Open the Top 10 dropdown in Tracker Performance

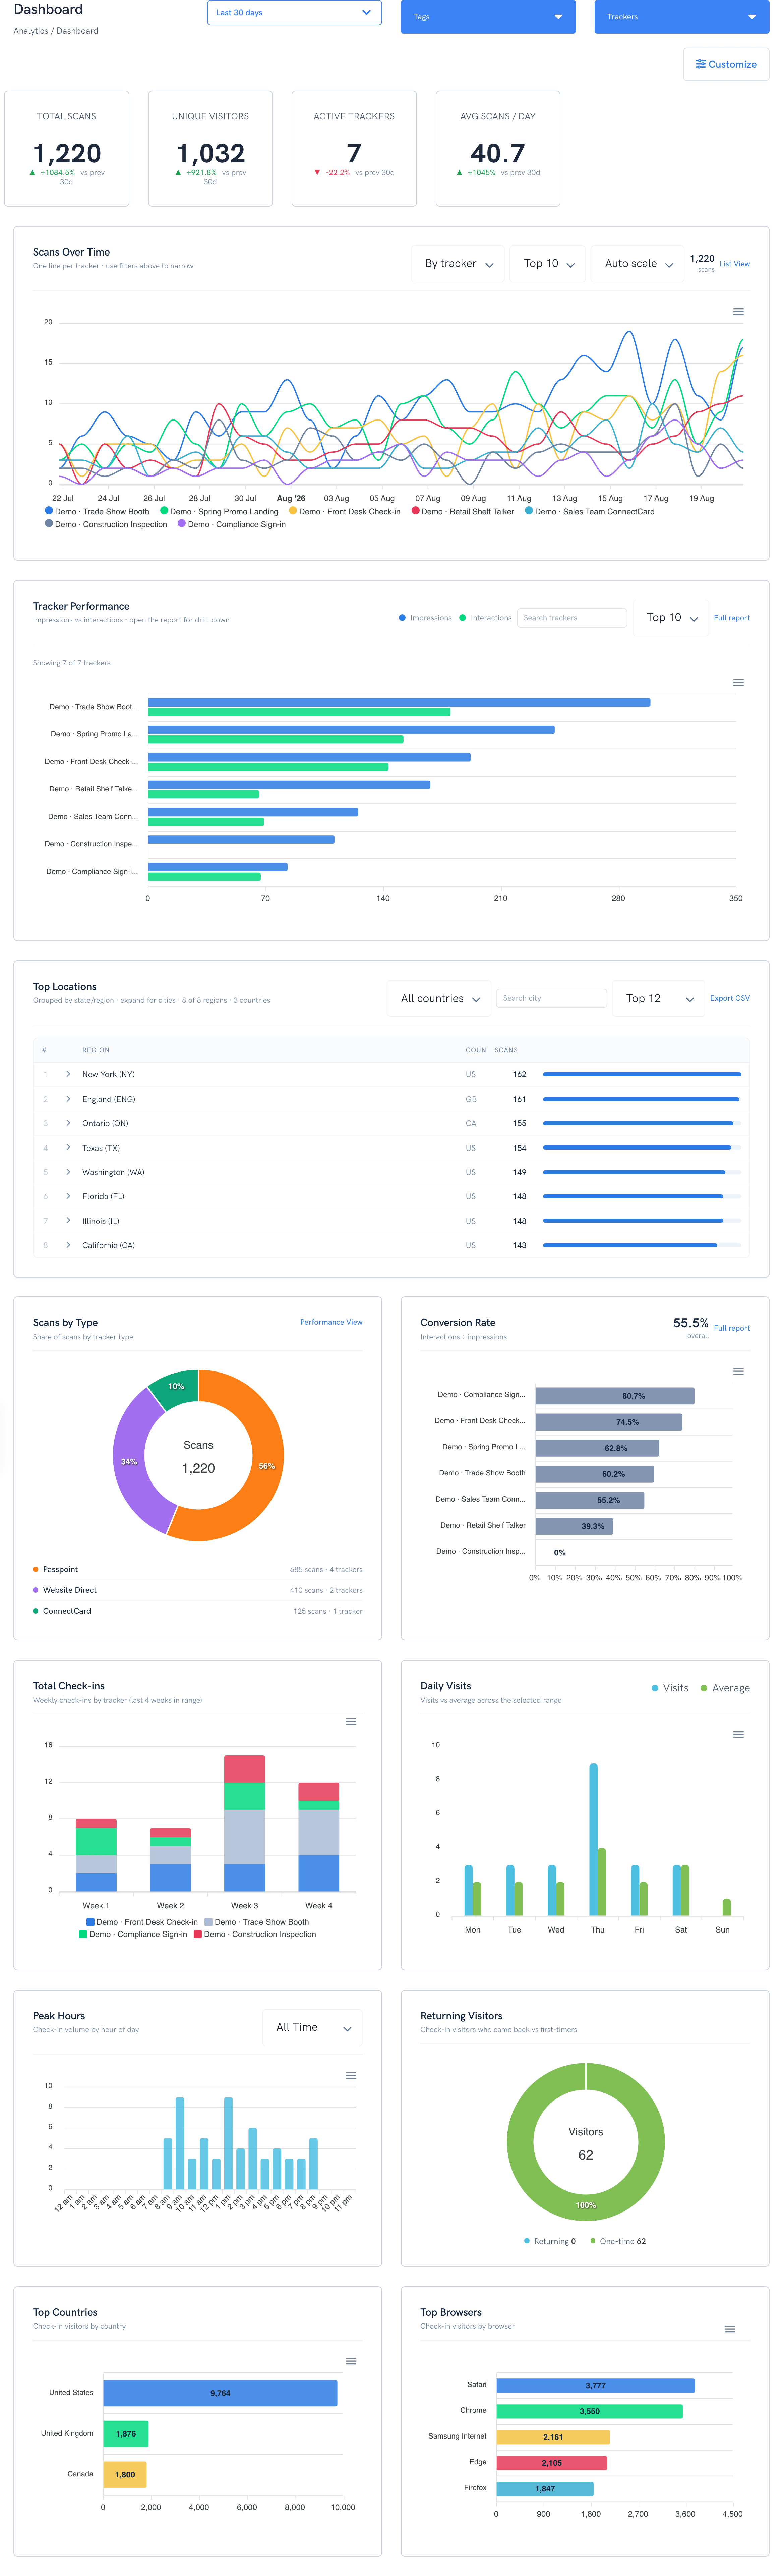click(x=671, y=618)
